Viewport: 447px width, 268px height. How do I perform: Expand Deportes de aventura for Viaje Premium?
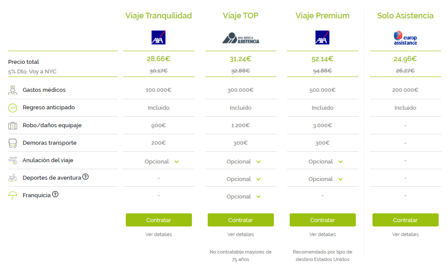[x=326, y=179]
